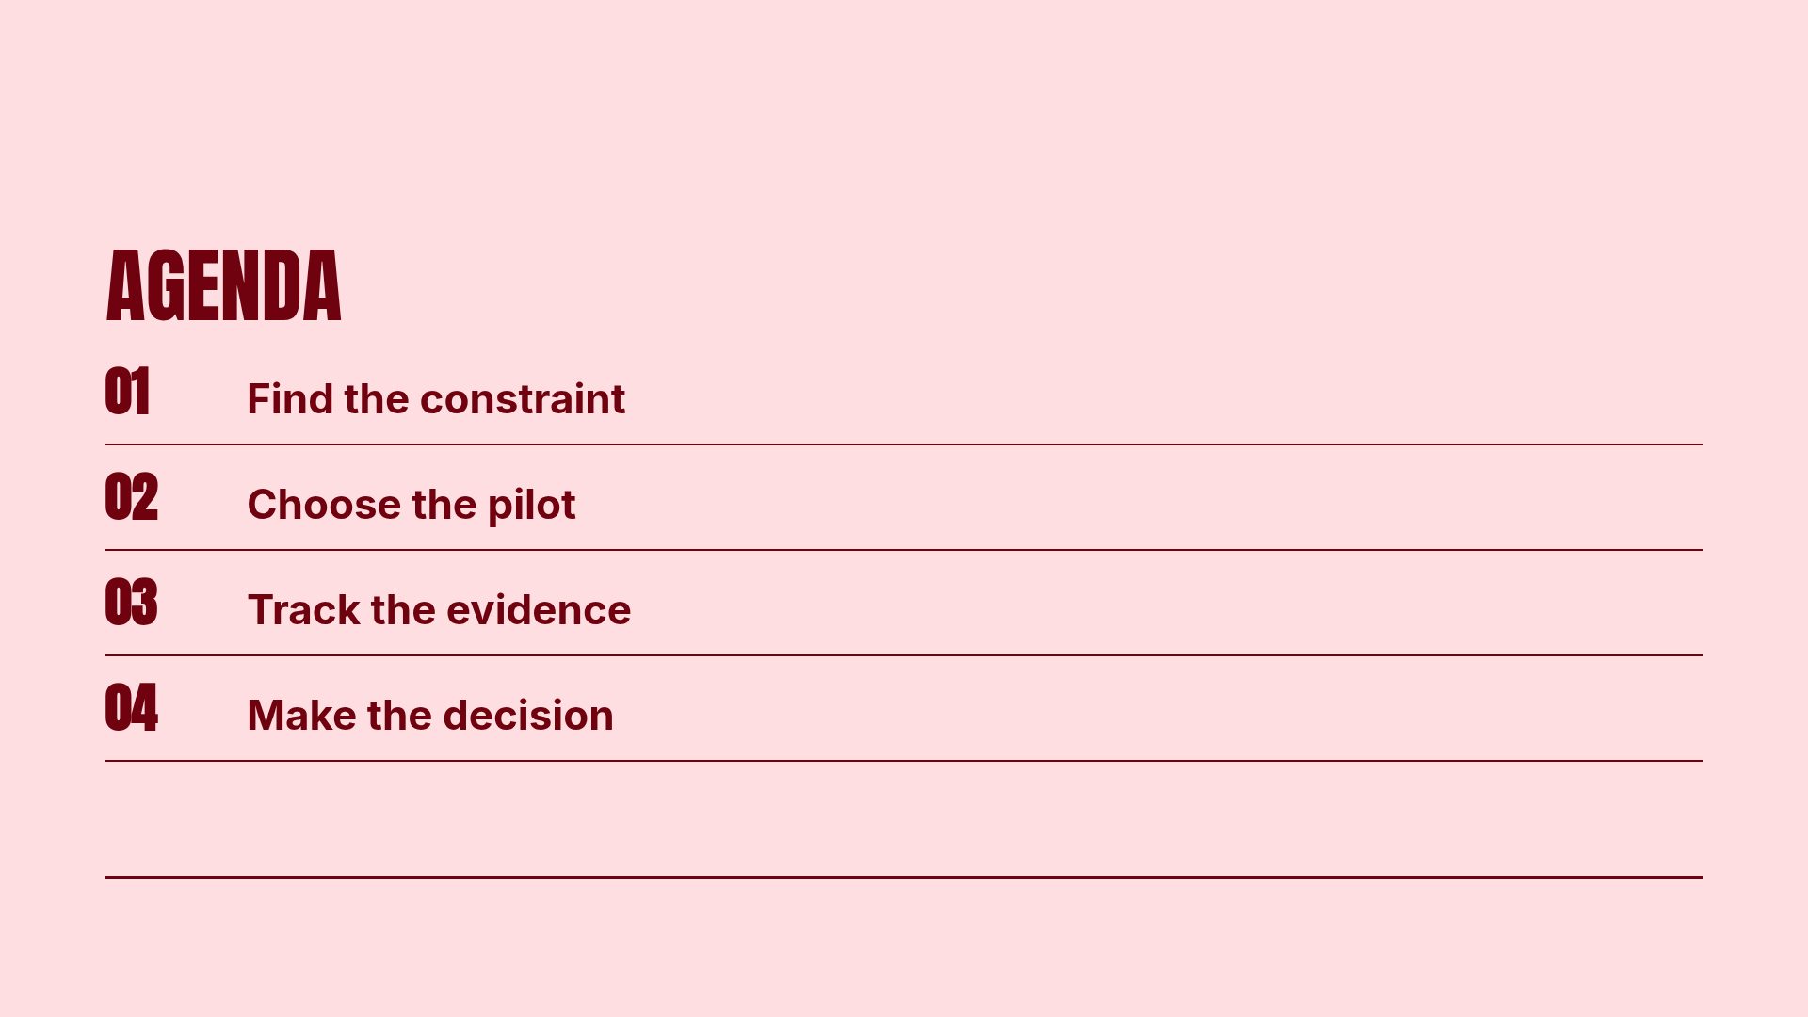The width and height of the screenshot is (1808, 1017).
Task: Click the 03 agenda number
Action: (131, 603)
